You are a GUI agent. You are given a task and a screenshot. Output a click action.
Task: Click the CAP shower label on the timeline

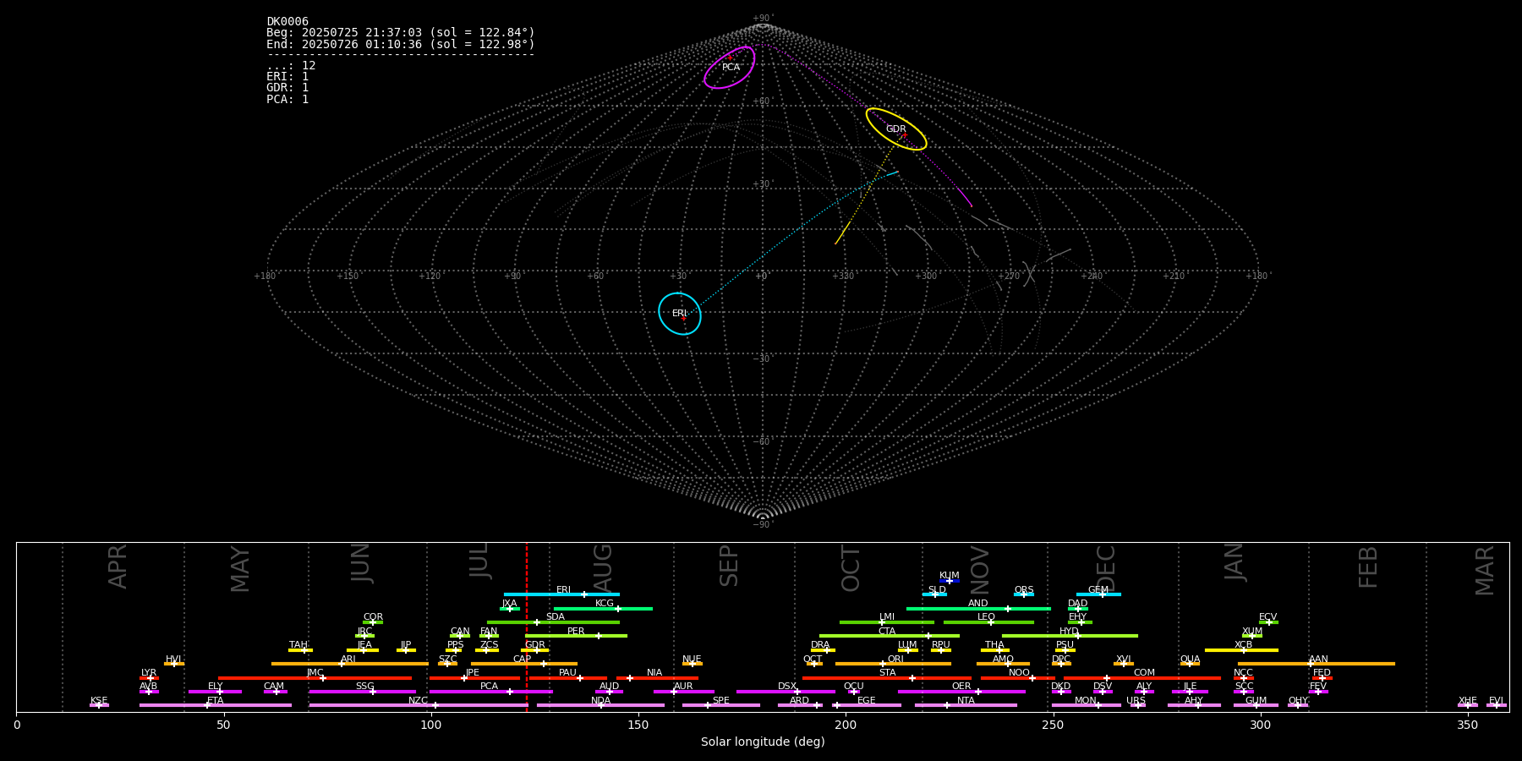click(x=523, y=660)
